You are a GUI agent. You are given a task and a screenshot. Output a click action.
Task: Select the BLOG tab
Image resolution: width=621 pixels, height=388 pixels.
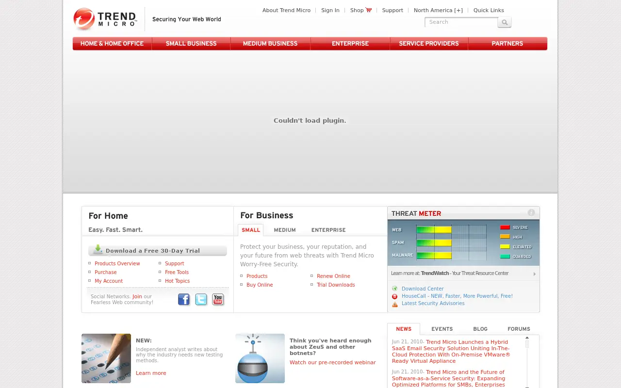point(480,329)
